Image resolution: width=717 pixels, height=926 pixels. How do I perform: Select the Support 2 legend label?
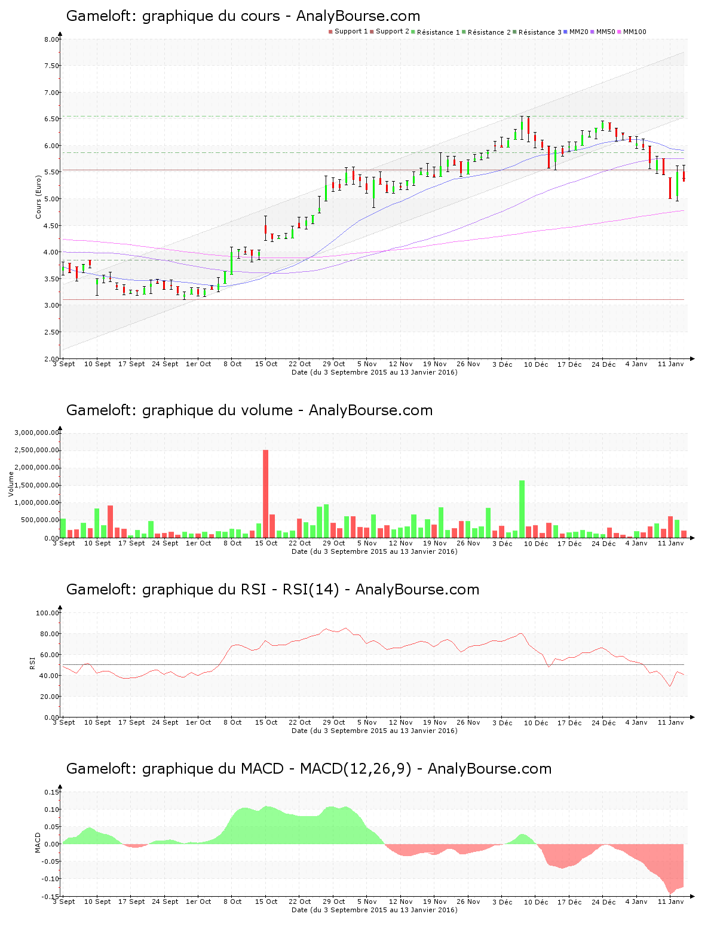click(x=393, y=32)
